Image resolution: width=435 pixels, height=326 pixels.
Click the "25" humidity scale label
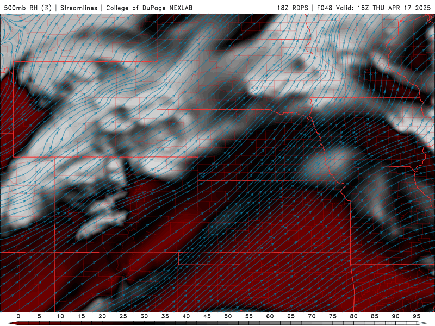[123, 316]
